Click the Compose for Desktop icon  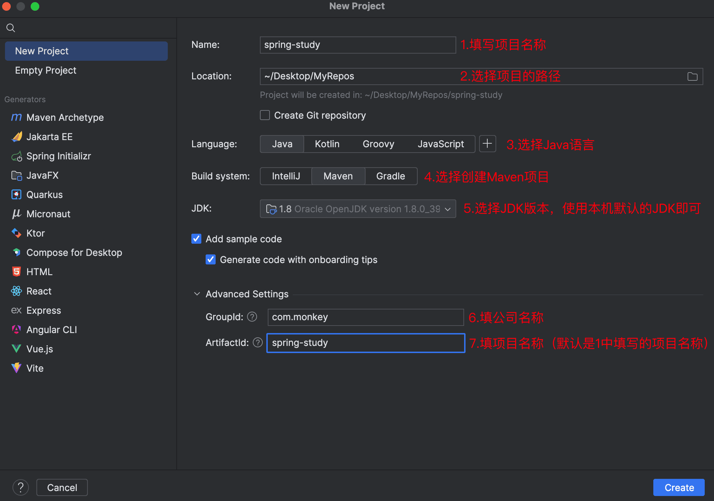(x=16, y=252)
